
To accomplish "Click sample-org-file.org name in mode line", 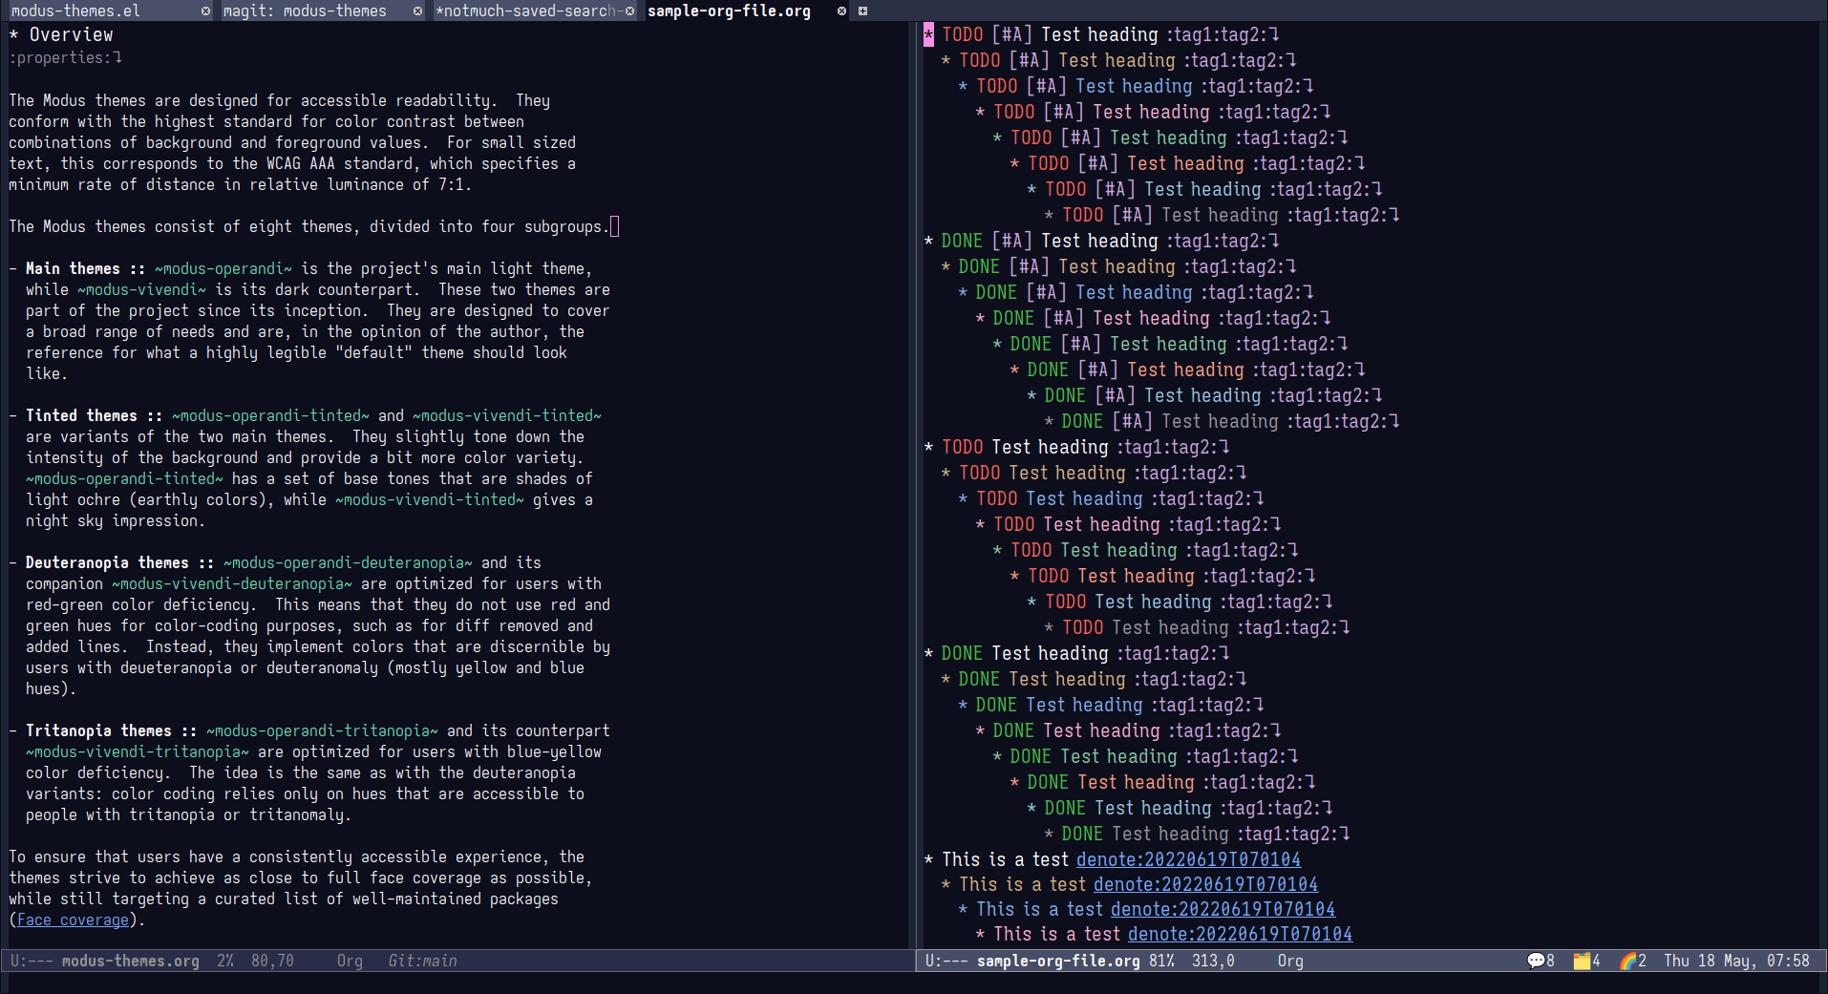I will 1058,961.
